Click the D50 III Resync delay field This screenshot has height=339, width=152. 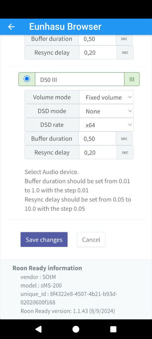pyautogui.click(x=98, y=152)
